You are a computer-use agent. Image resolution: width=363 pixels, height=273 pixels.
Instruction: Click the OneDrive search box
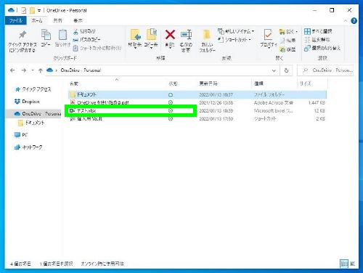(325, 70)
